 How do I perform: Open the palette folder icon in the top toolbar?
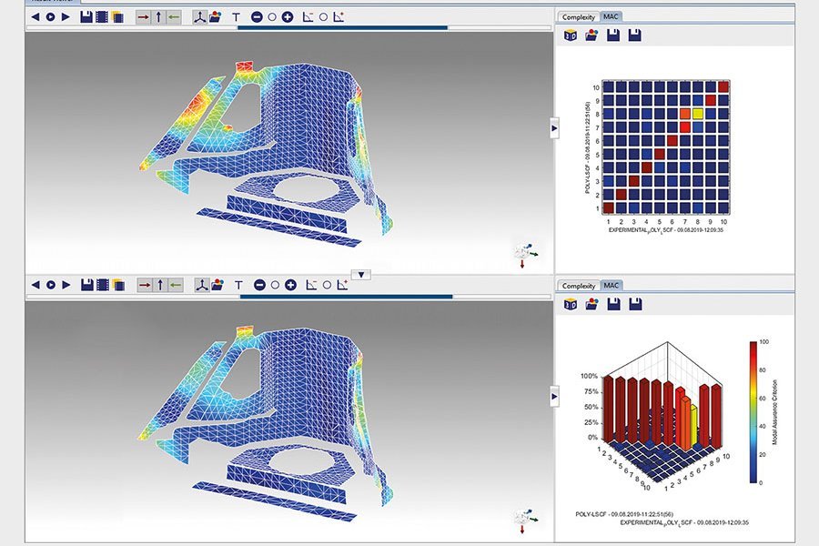coord(215,15)
